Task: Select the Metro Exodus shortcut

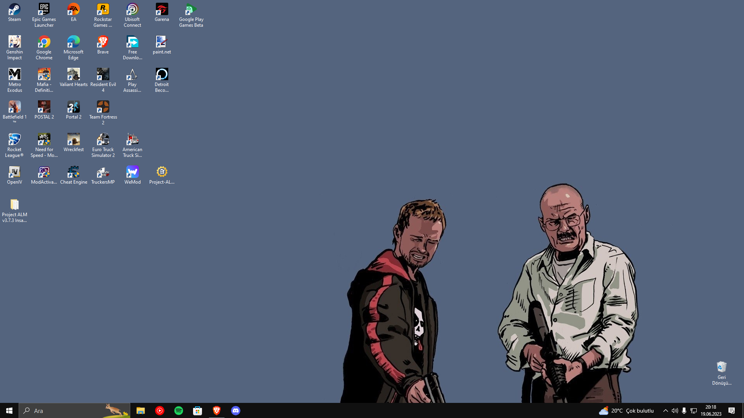Action: tap(14, 81)
